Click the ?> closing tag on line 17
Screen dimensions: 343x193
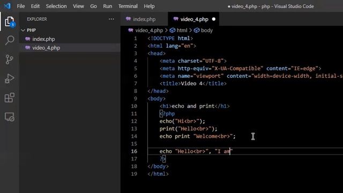click(163, 159)
